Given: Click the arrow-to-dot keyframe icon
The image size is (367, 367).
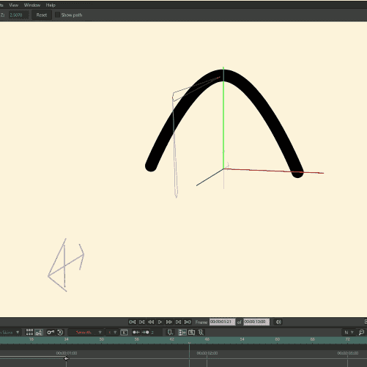Looking at the screenshot, I should pyautogui.click(x=145, y=333).
